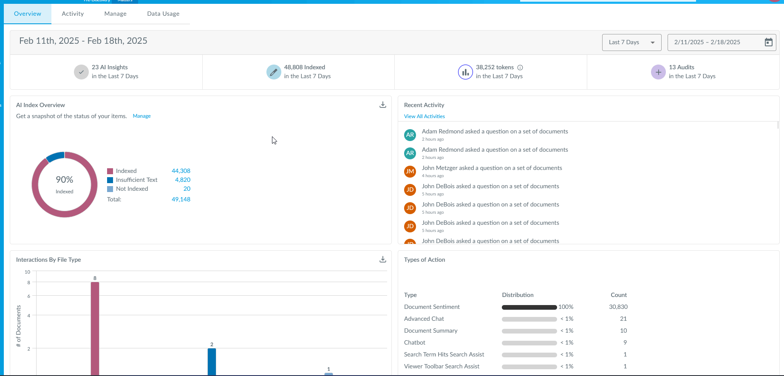The width and height of the screenshot is (784, 376).
Task: Click the Document Sentiment distribution bar
Action: pyautogui.click(x=529, y=307)
